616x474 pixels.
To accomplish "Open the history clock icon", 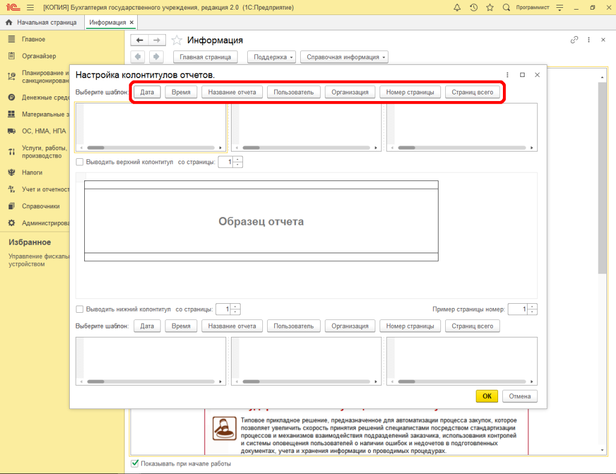I will [x=474, y=7].
